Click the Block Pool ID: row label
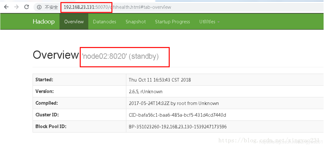The image size is (325, 147). (x=51, y=126)
